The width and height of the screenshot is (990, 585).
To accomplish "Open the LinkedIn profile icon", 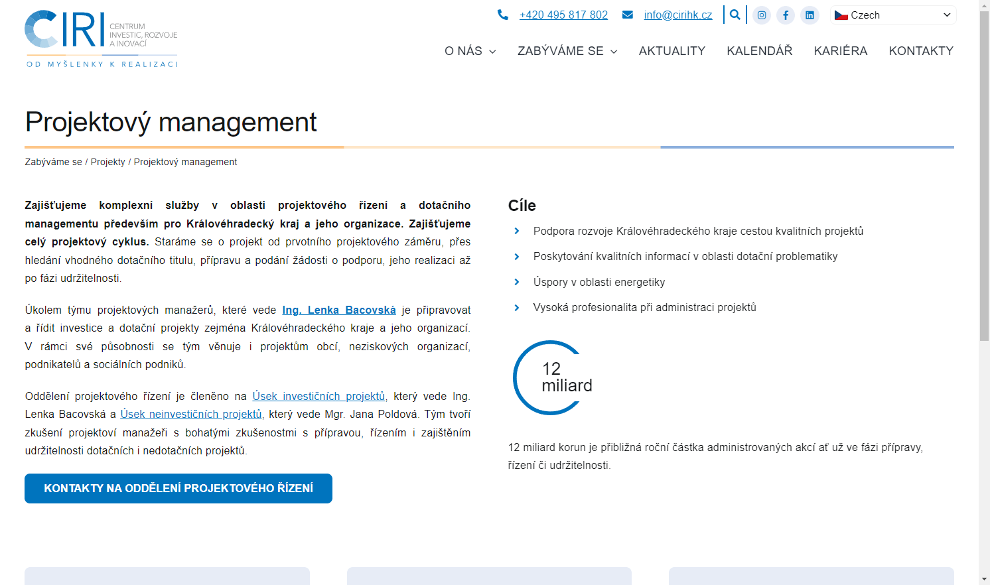I will (x=810, y=15).
